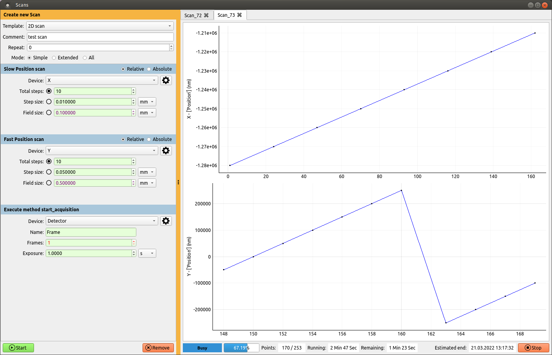
Task: Open Detector device settings gear
Action: point(166,221)
